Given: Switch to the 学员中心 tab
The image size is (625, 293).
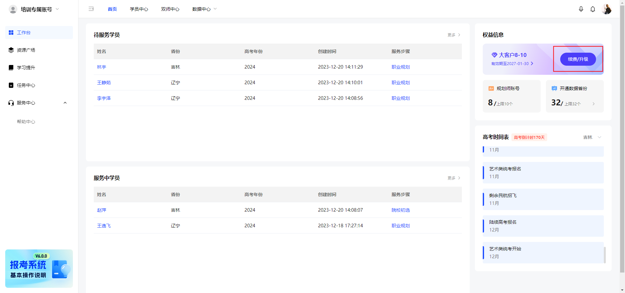Looking at the screenshot, I should coord(139,9).
